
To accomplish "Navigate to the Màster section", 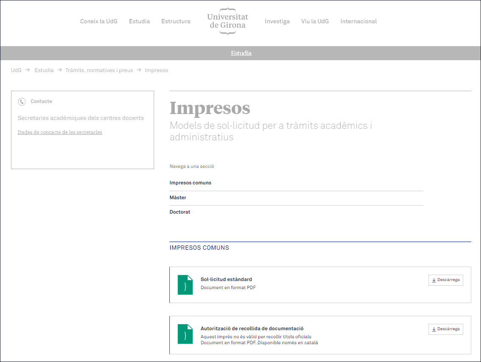I will [x=178, y=198].
